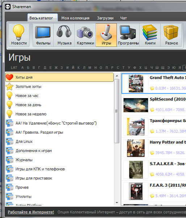Open the Новости lightbulb category
The width and height of the screenshot is (186, 218).
19,35
